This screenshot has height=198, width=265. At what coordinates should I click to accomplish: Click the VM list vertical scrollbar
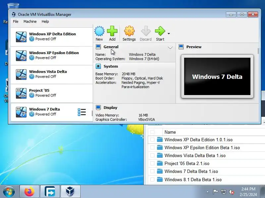92,113
